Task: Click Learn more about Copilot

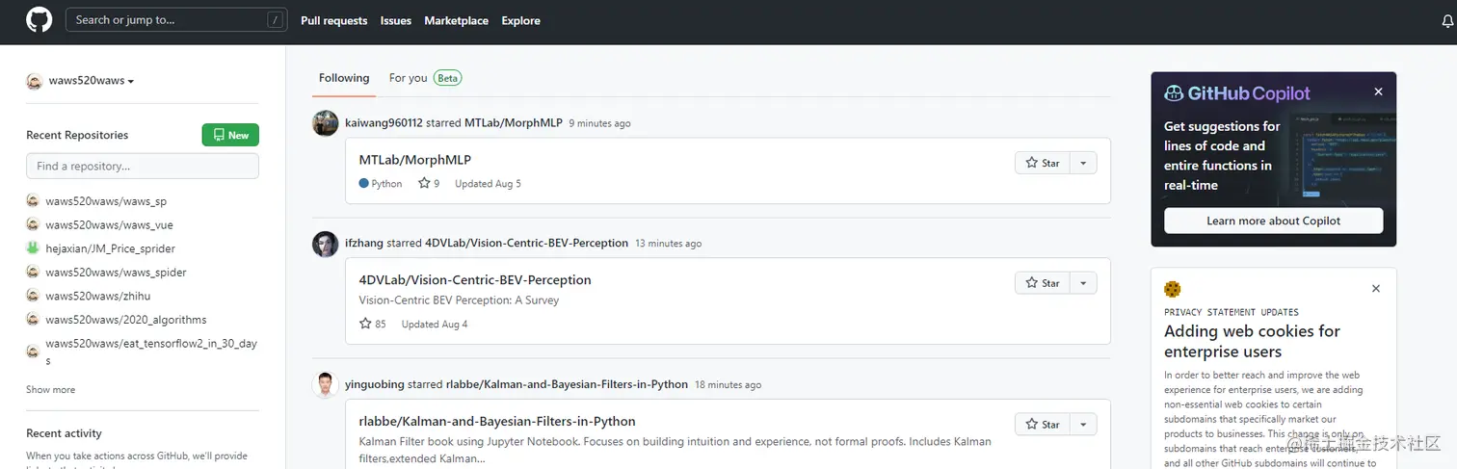Action: tap(1273, 221)
